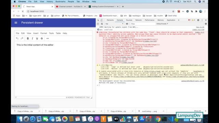The width and height of the screenshot is (219, 123).
Task: Toggle Bold formatting in editor
Action: [28, 38]
